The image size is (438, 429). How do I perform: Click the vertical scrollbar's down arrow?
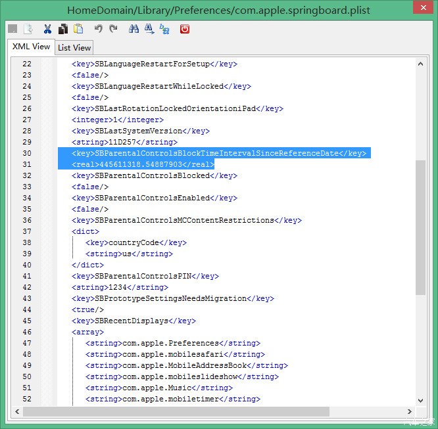(421, 400)
